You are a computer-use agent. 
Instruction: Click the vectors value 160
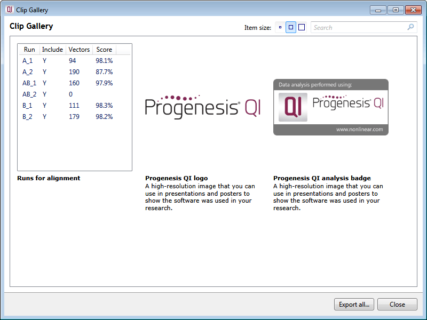pyautogui.click(x=74, y=83)
